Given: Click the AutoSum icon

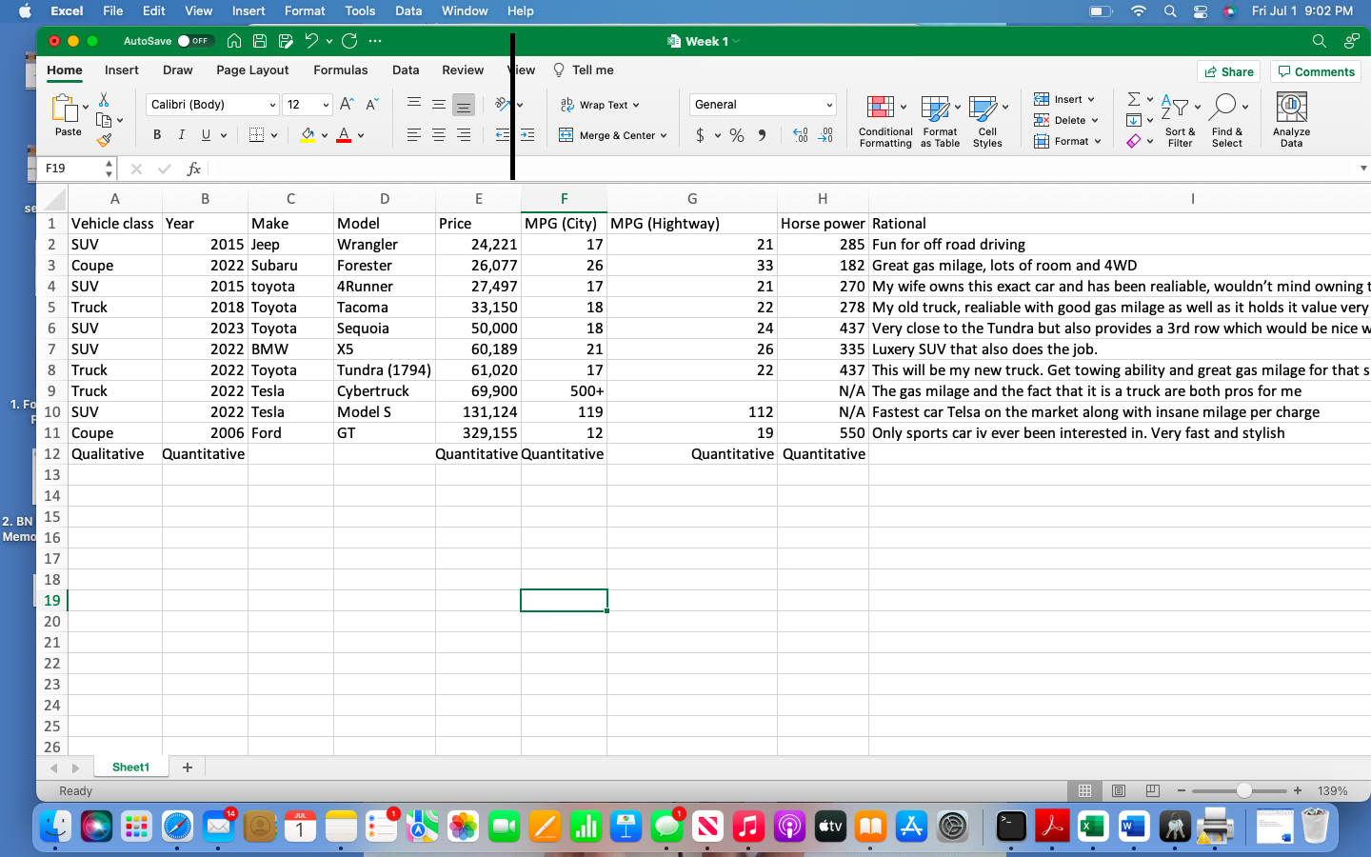Looking at the screenshot, I should point(1133,98).
